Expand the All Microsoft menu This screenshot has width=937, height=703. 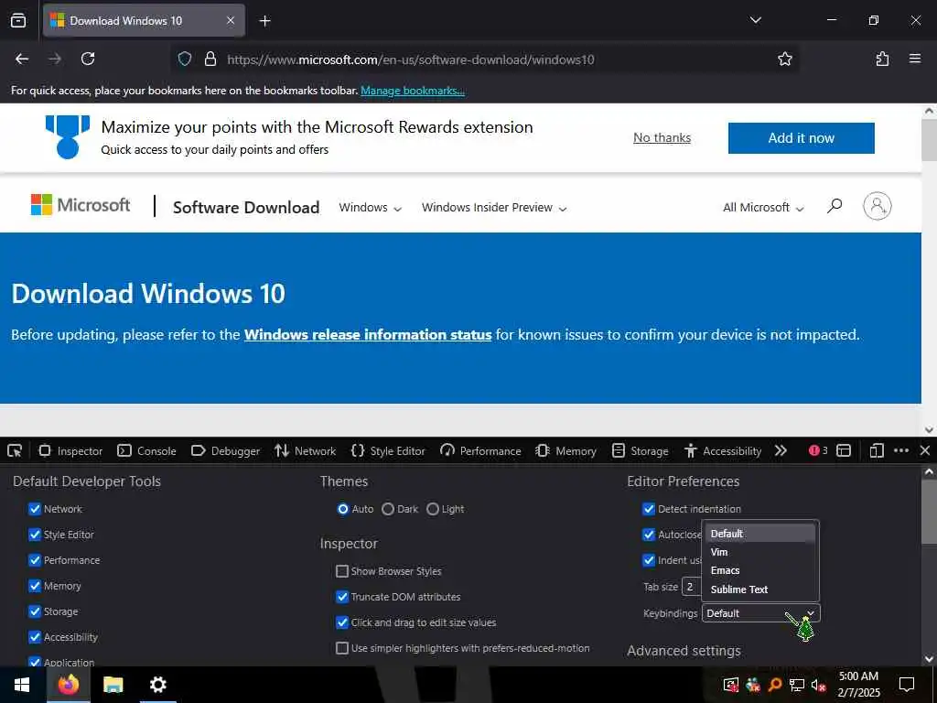763,208
